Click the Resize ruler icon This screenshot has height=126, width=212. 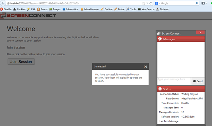coord(116,9)
